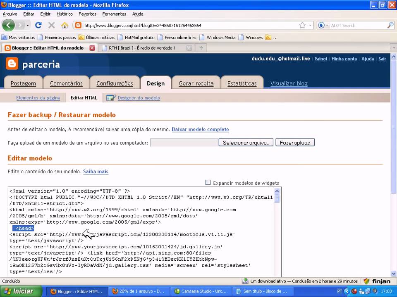Open the Arquivo menu
The image size is (397, 297).
(x=10, y=14)
